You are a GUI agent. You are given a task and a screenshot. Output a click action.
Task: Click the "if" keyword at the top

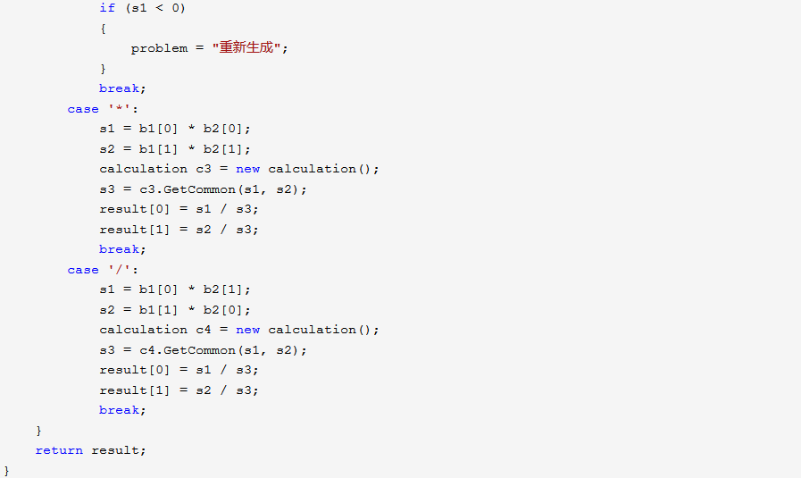(107, 8)
